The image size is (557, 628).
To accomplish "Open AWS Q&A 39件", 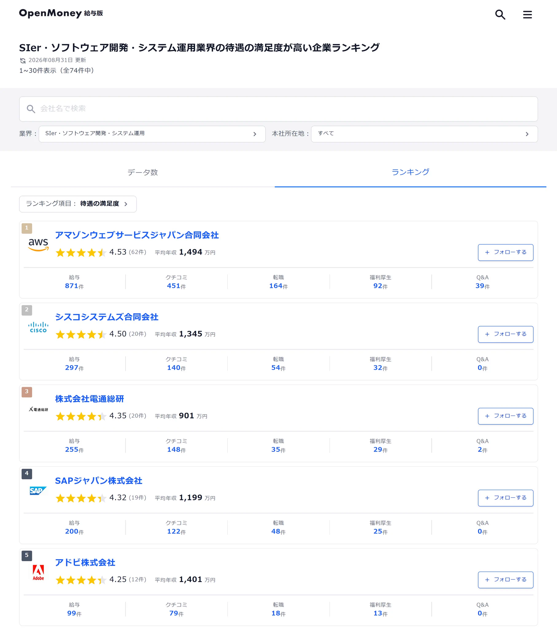I will tap(482, 282).
